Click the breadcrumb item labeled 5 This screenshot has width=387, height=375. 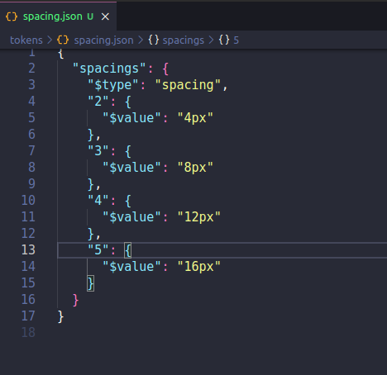tap(236, 40)
